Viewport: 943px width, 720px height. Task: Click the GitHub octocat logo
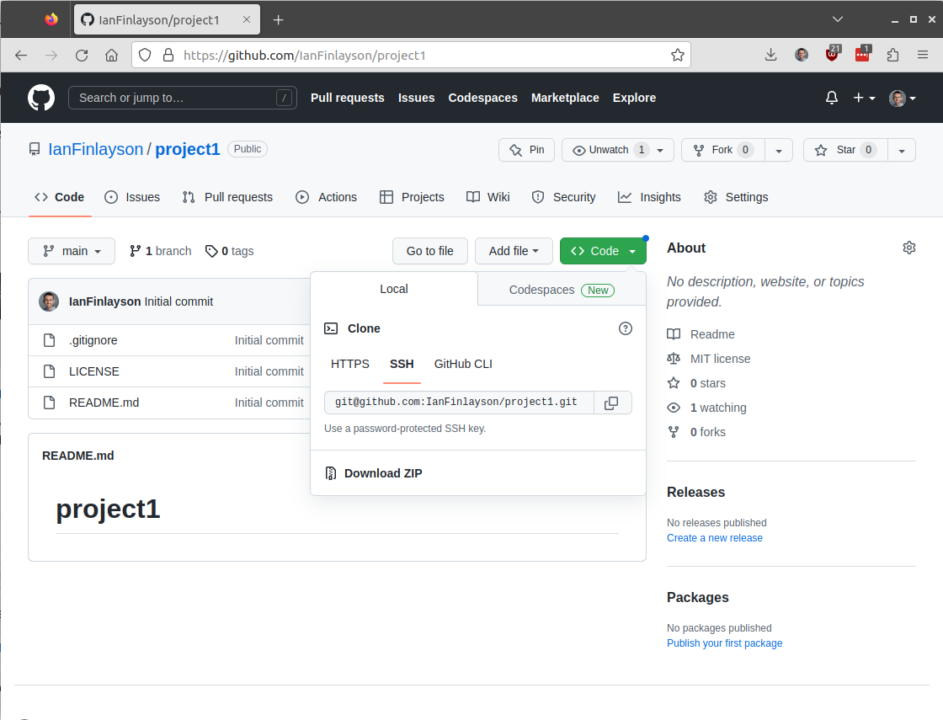click(x=41, y=98)
